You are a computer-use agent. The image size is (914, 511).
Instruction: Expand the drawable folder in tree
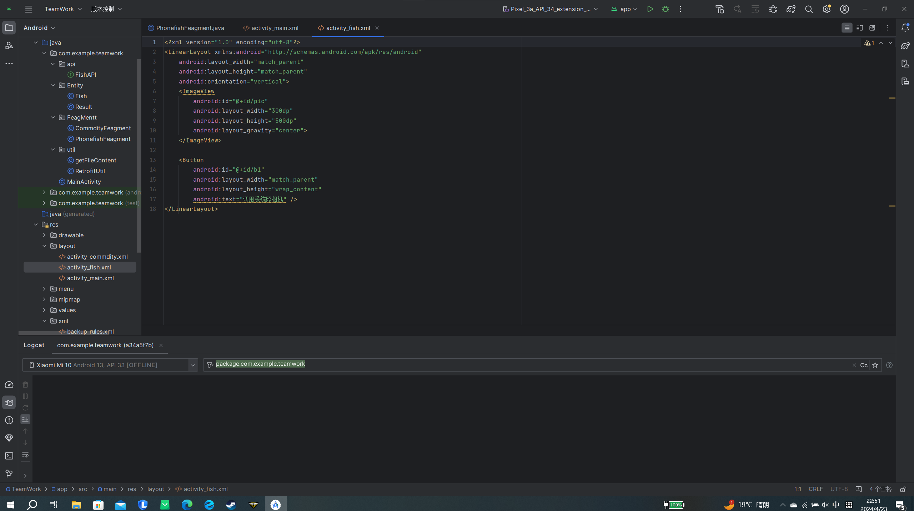point(44,235)
